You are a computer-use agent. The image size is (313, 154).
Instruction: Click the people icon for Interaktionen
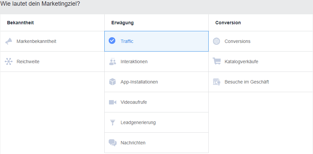113,62
